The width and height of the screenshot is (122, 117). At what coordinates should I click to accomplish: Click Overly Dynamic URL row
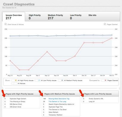100,99
